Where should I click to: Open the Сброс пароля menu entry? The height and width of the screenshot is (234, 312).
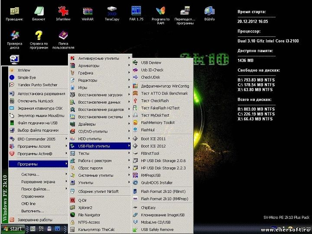100,168
